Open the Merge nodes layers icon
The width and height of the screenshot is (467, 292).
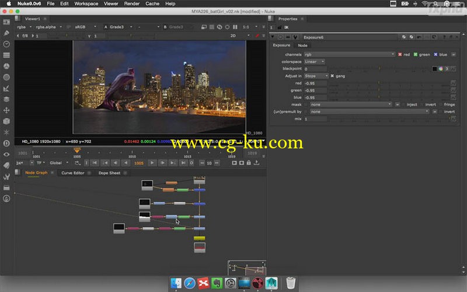pos(6,99)
